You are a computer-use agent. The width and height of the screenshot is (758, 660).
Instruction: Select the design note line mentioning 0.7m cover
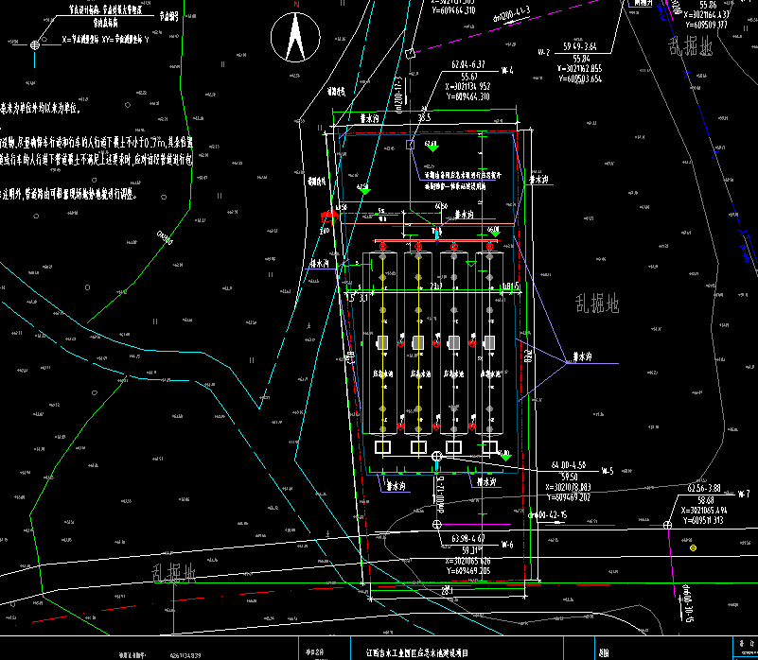[x=97, y=143]
